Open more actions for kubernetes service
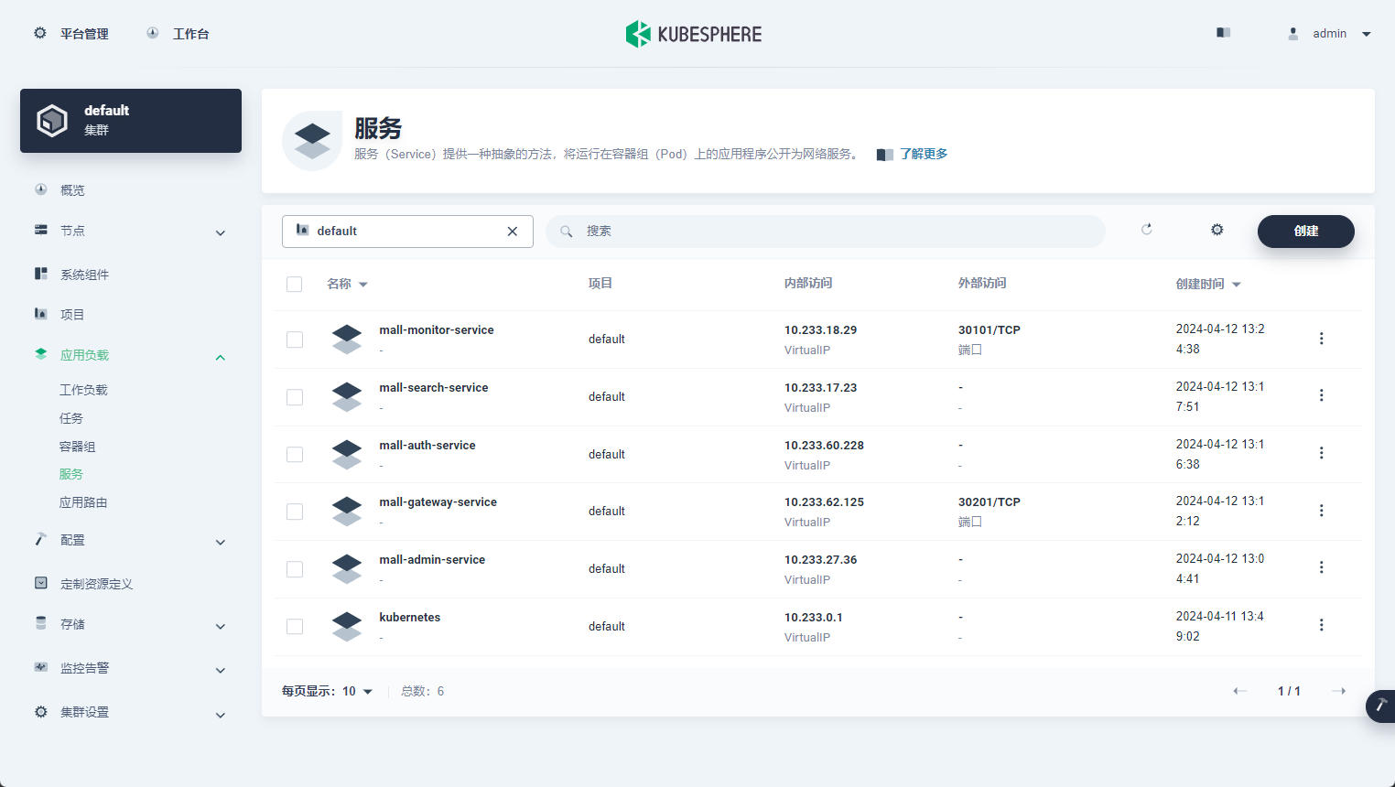This screenshot has width=1395, height=787. coord(1321,625)
